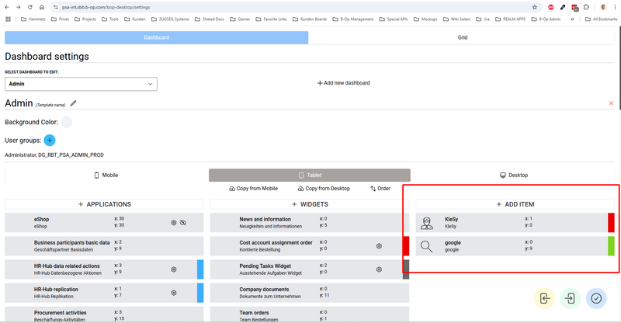The image size is (621, 323).
Task: Select the Desktop layout tab
Action: click(513, 175)
